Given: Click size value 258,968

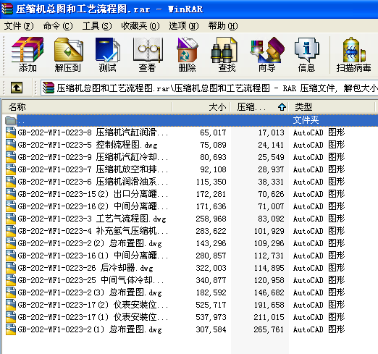Looking at the screenshot, I should click(211, 219).
